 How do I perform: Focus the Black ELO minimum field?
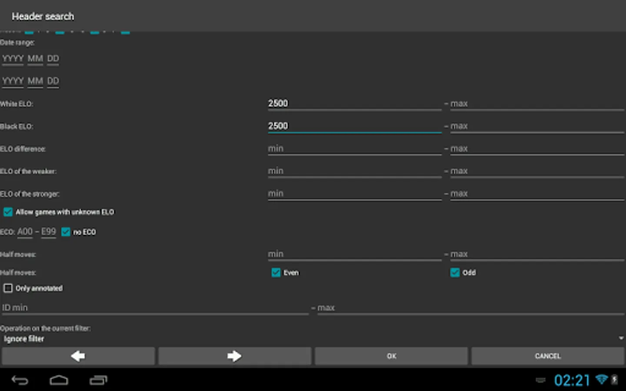354,126
